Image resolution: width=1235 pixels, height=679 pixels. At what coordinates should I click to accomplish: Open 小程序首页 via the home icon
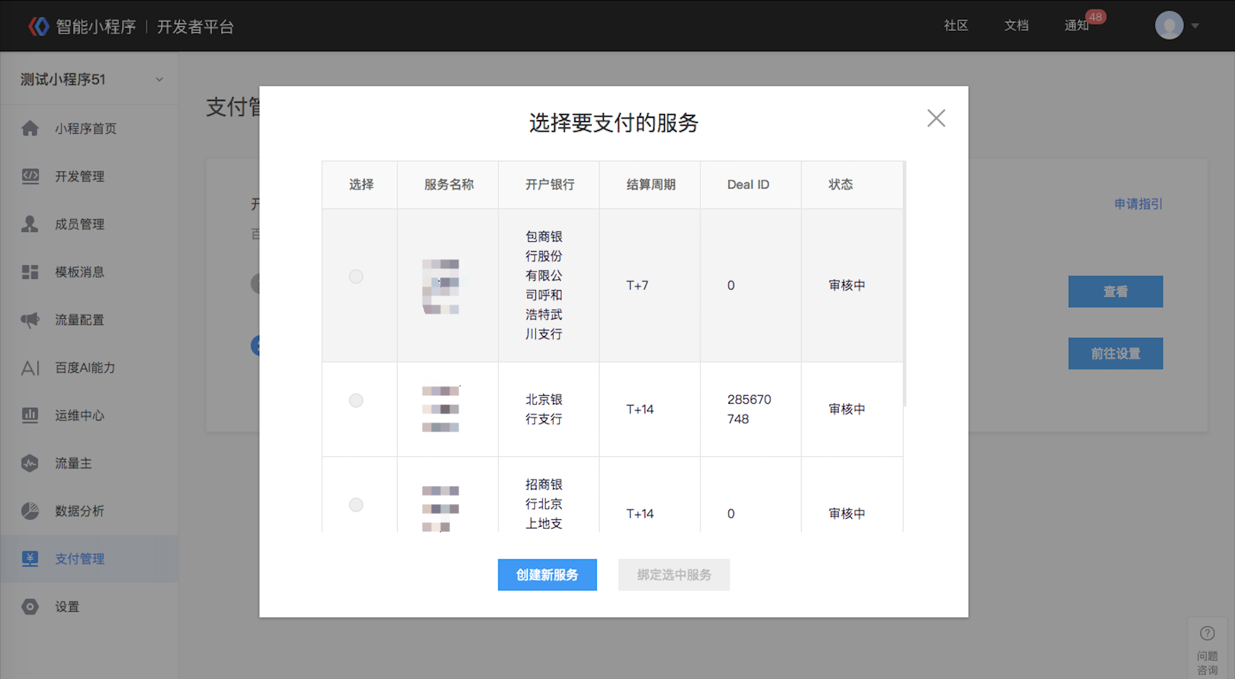29,128
